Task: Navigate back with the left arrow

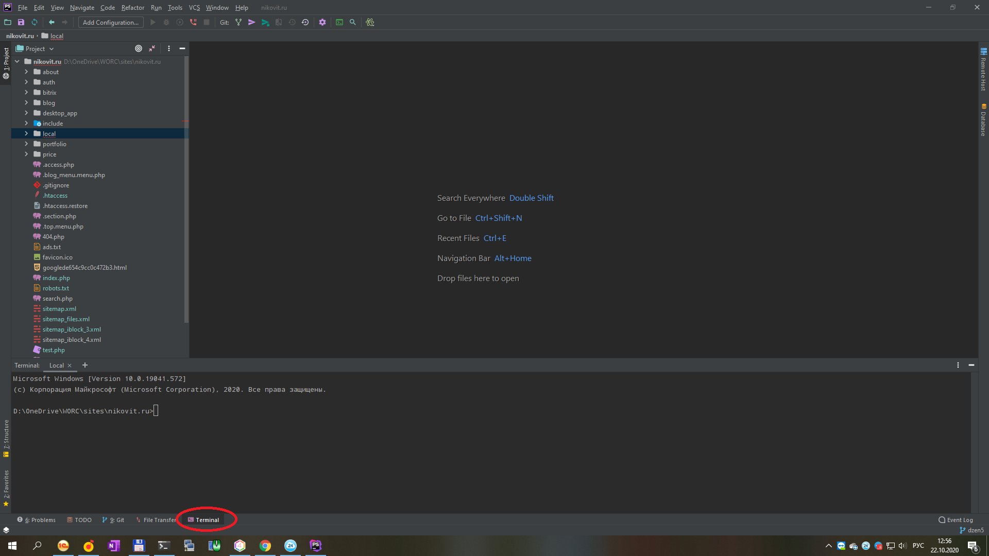Action: 52,22
